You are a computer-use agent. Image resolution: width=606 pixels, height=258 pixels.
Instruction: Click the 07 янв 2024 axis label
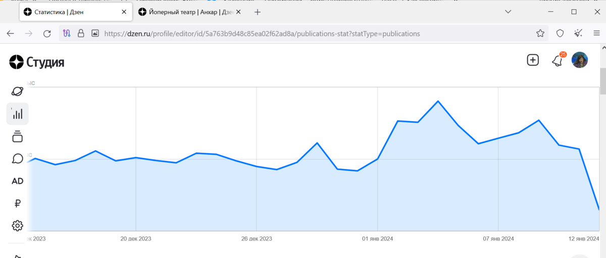coord(498,238)
